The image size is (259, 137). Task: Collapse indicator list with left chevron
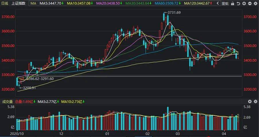point(217,4)
